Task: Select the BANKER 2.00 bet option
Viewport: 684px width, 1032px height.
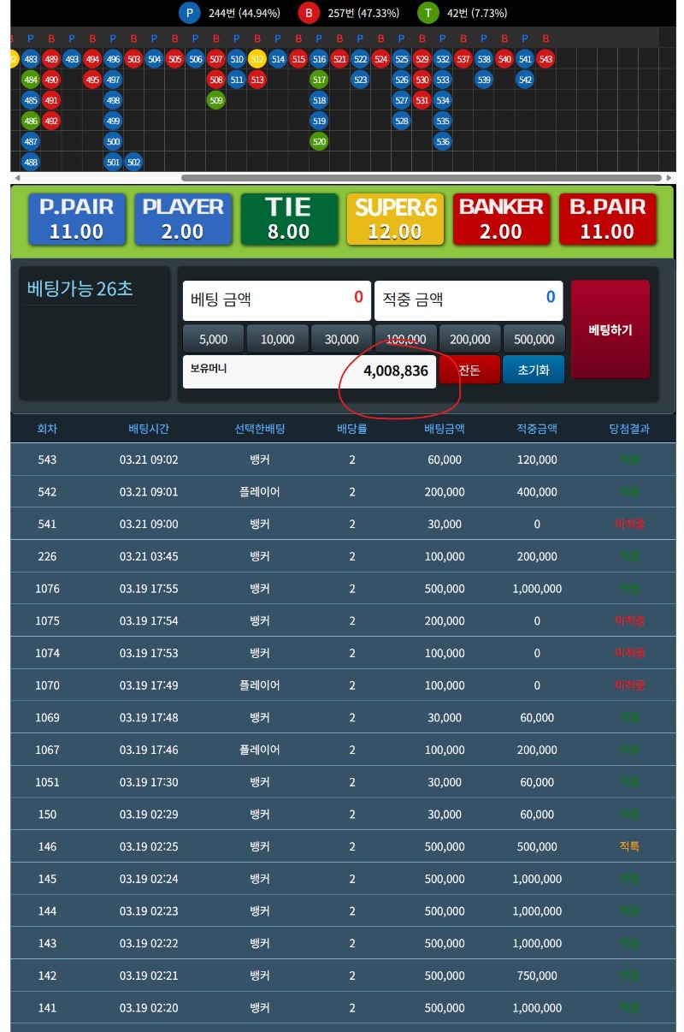Action: point(501,219)
